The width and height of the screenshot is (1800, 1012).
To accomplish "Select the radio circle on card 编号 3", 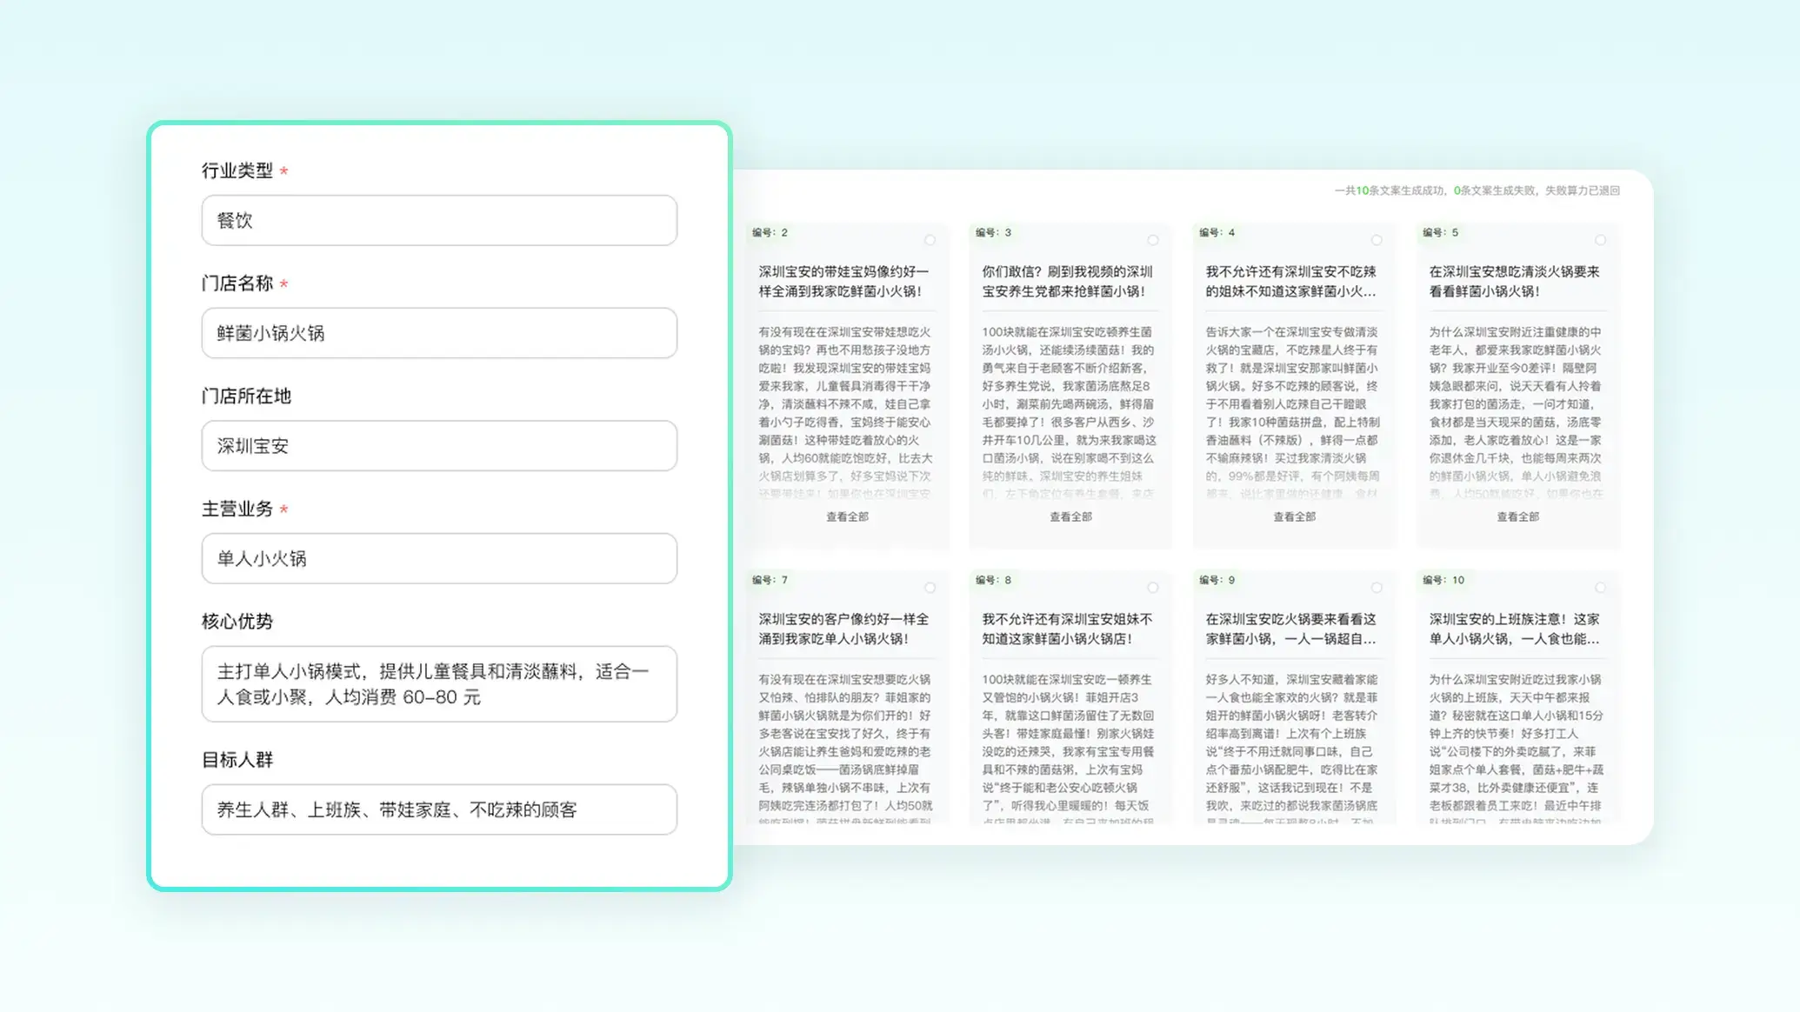I will point(1153,240).
